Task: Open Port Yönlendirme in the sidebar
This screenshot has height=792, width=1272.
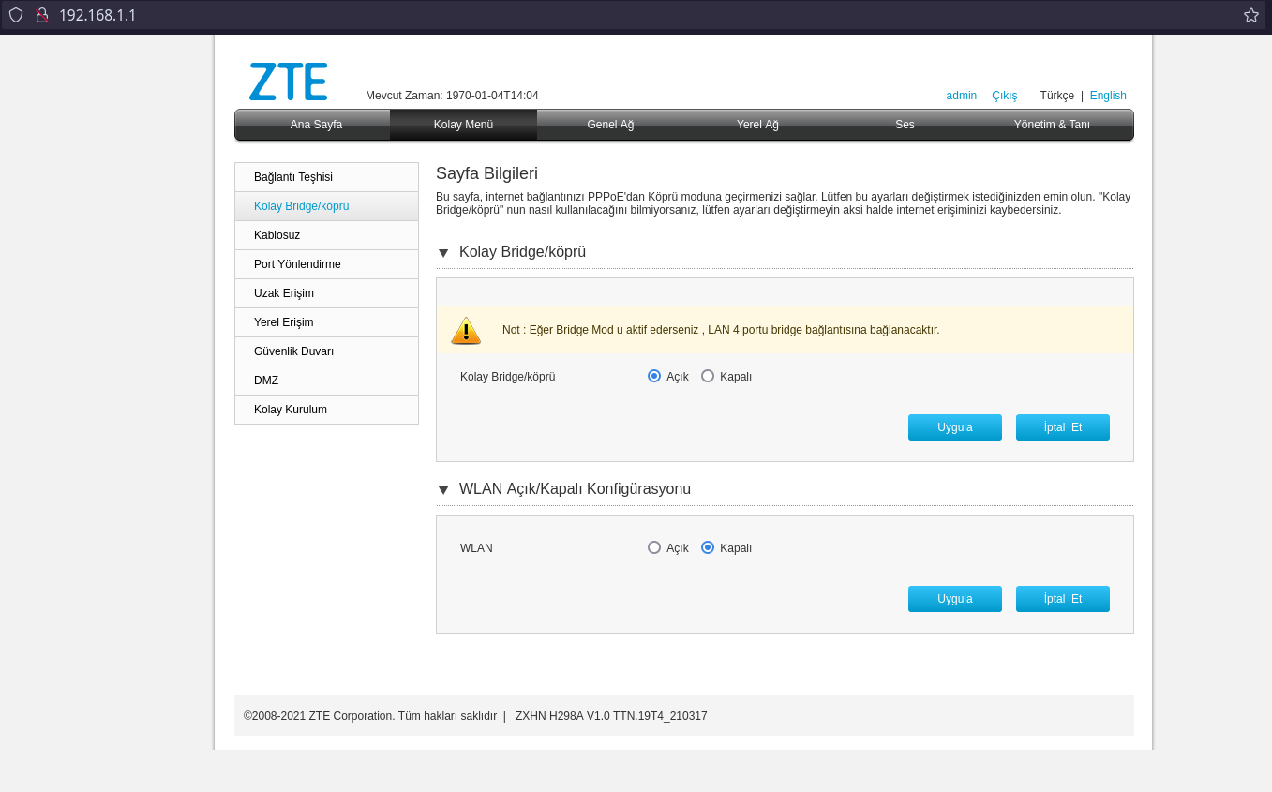Action: (x=297, y=264)
